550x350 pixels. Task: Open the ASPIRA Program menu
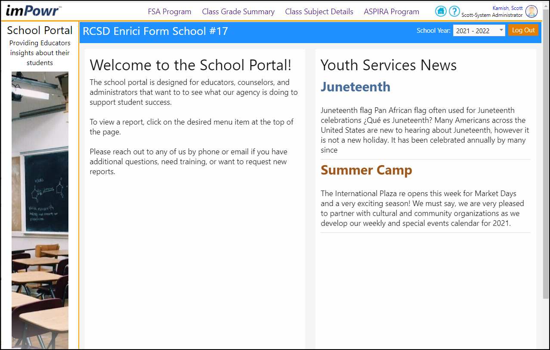coord(392,12)
